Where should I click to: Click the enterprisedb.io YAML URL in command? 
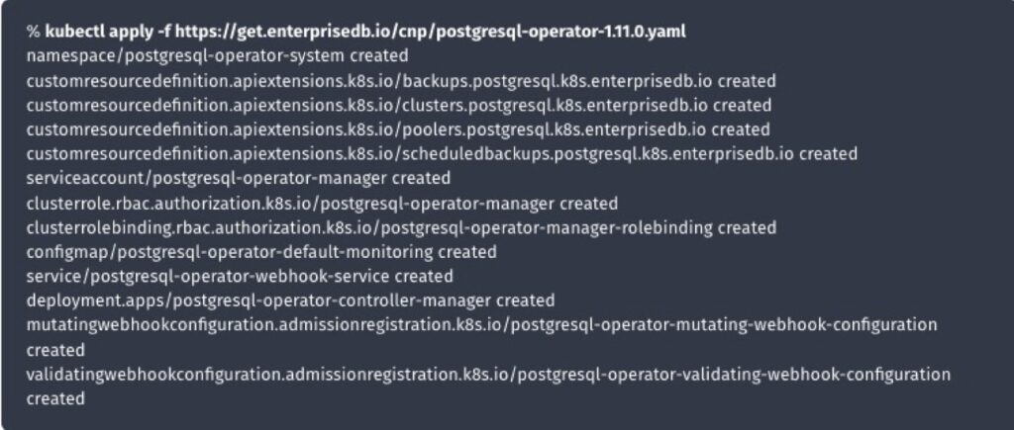point(431,32)
